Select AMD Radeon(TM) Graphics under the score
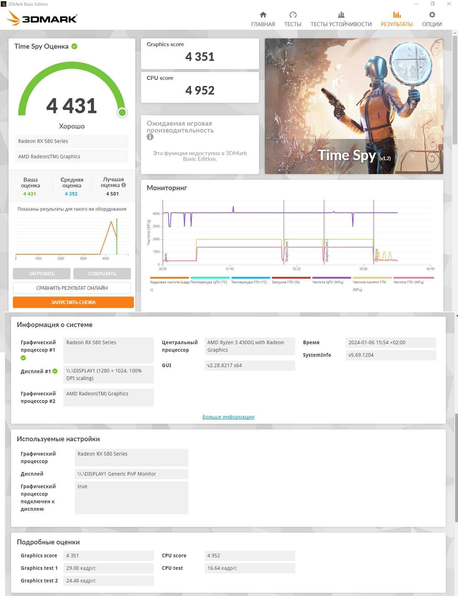This screenshot has height=596, width=458. tap(72, 157)
